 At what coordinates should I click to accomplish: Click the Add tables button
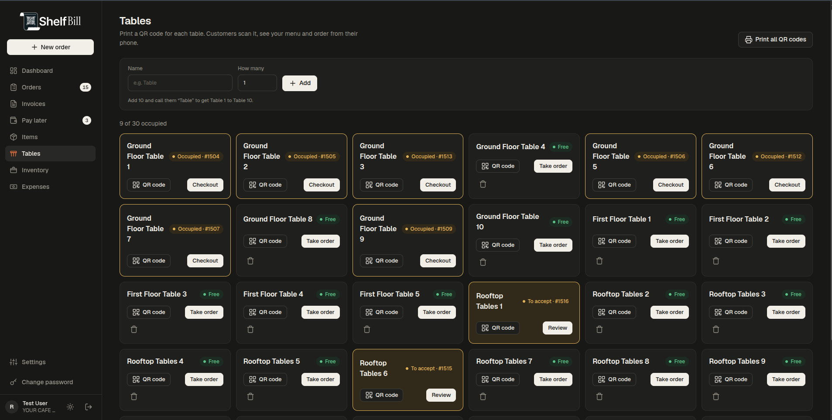pyautogui.click(x=300, y=83)
